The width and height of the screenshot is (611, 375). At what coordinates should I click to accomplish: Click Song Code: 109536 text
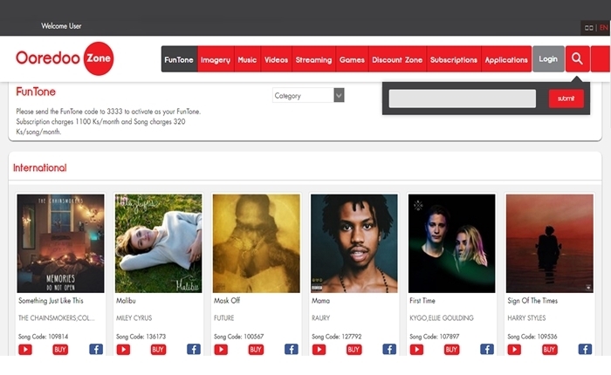pyautogui.click(x=532, y=337)
